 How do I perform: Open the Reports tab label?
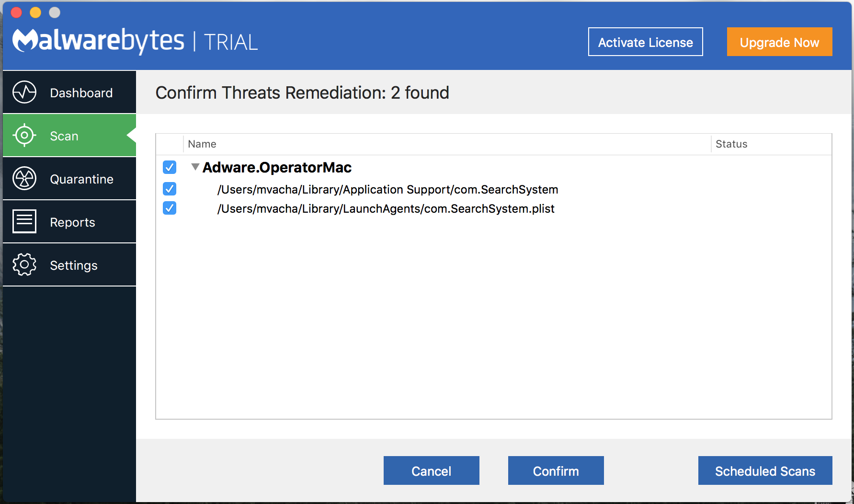pyautogui.click(x=73, y=222)
